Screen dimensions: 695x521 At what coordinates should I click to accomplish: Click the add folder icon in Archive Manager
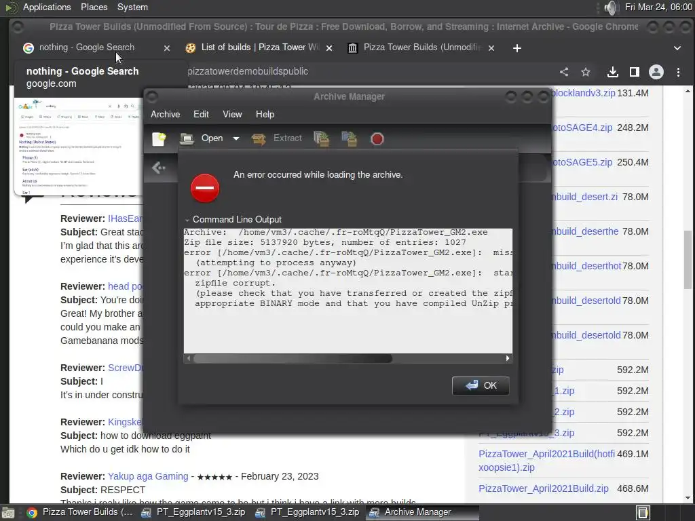pos(350,138)
